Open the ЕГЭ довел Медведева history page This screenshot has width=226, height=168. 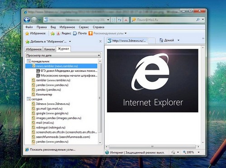click(x=67, y=71)
